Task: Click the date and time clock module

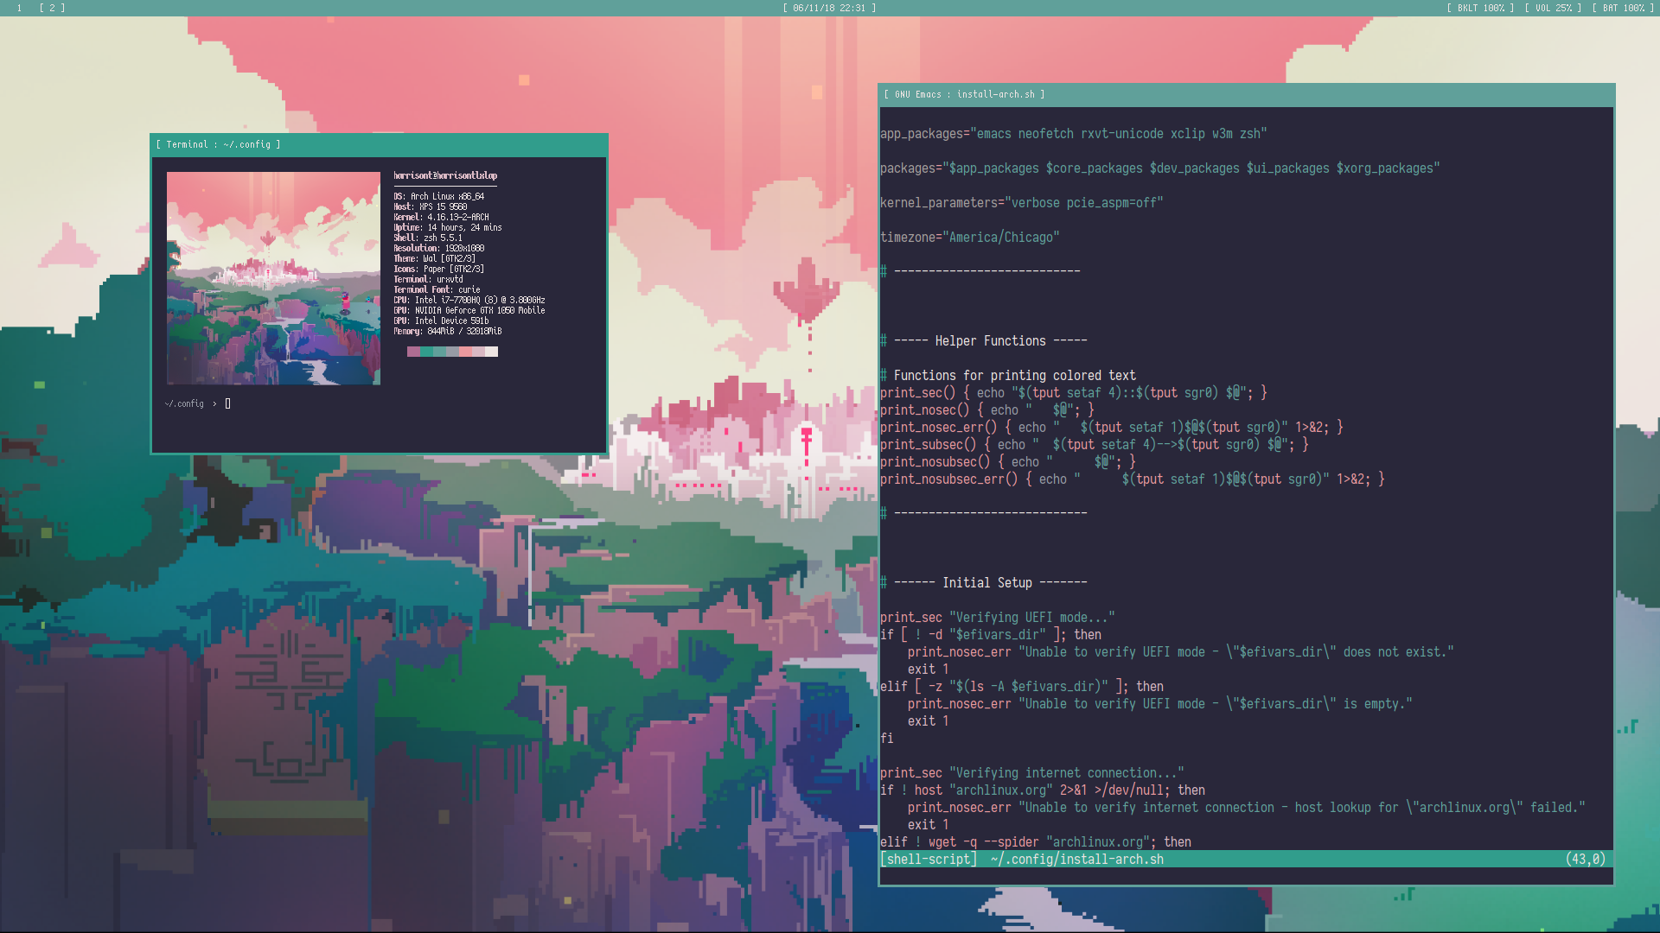Action: (829, 8)
